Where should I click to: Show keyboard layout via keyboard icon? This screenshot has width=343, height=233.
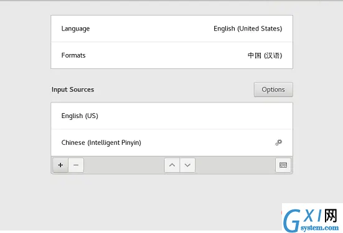283,165
